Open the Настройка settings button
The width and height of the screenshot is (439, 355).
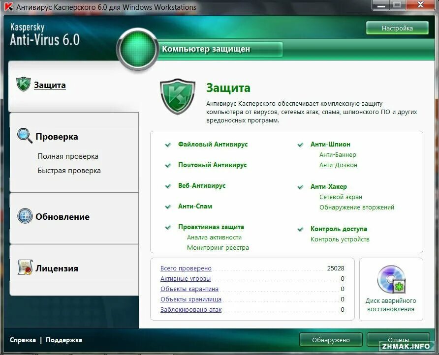(x=397, y=28)
